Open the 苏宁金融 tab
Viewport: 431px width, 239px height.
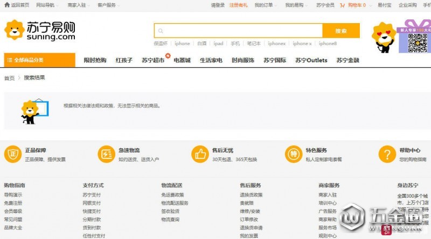[347, 60]
